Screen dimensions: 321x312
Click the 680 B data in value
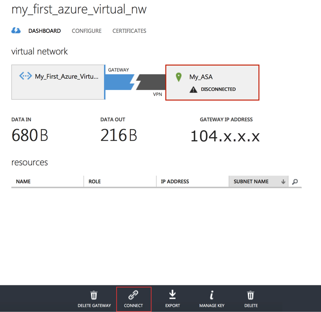coord(30,135)
